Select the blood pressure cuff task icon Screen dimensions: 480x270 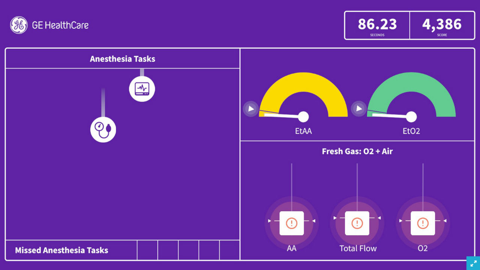[103, 129]
